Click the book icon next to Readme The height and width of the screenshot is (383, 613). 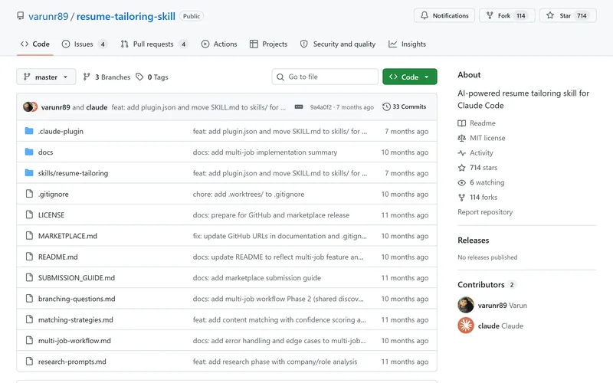(462, 123)
